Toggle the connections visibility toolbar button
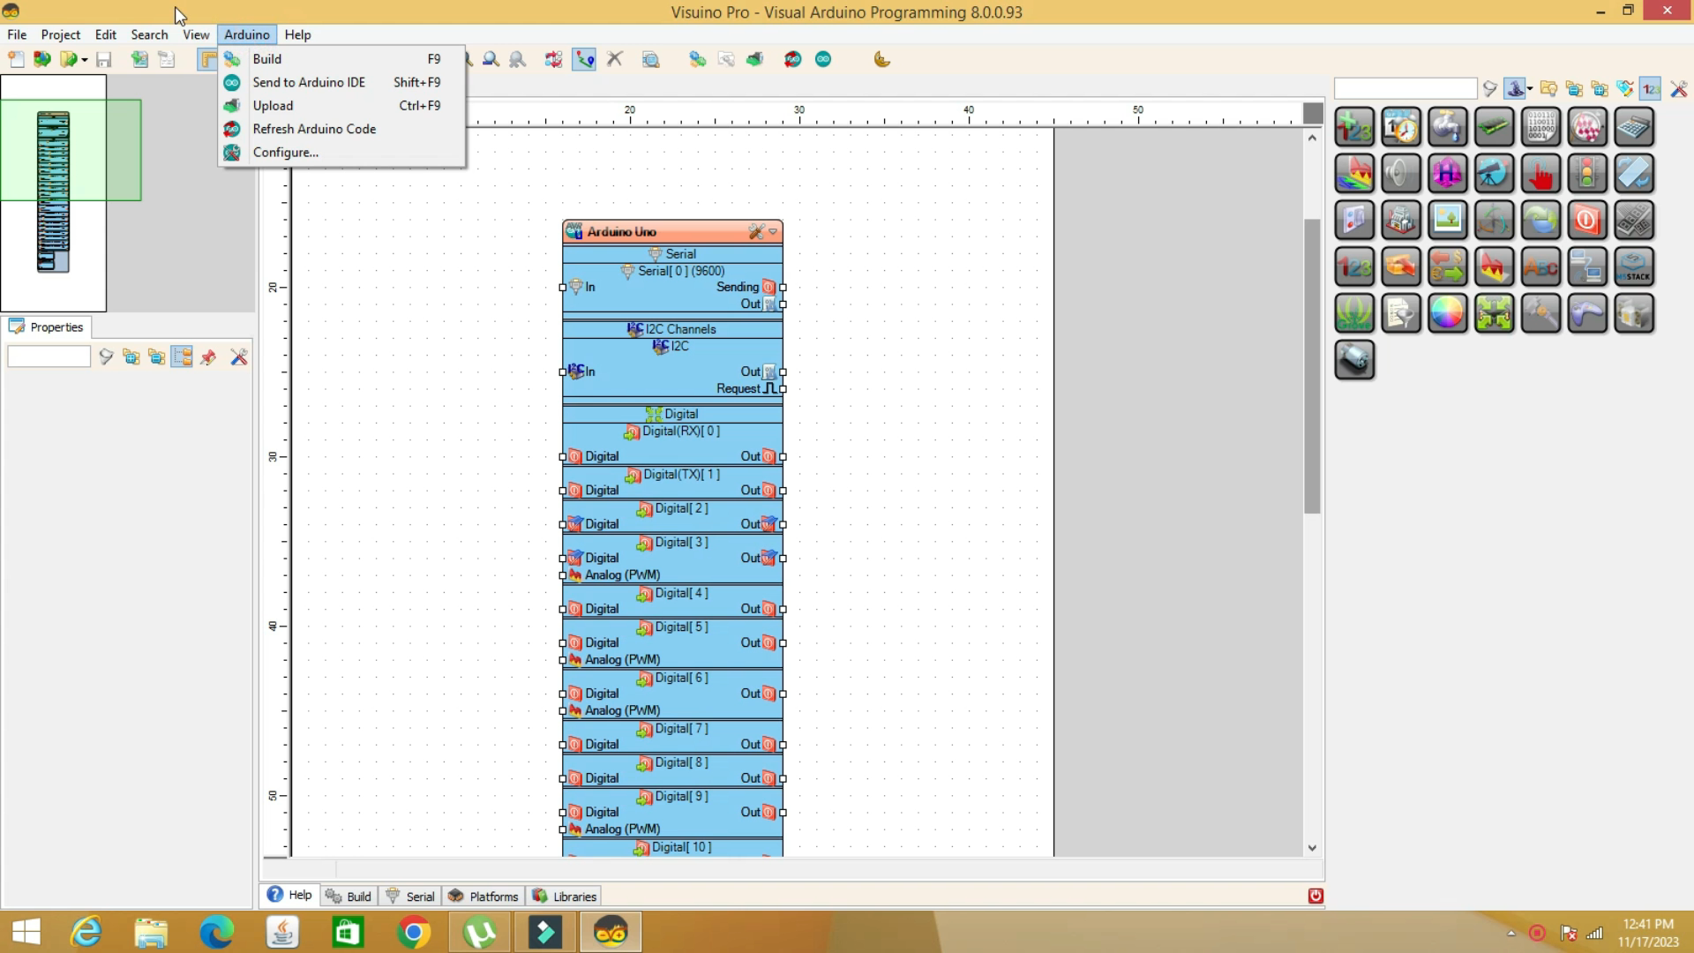Screen dimensions: 1694x953 pyautogui.click(x=584, y=60)
